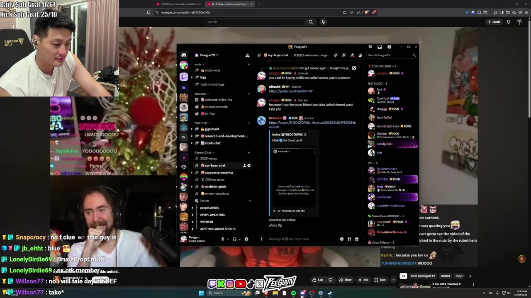This screenshot has height=298, width=531.
Task: Open the Twitch server icon in Discord sidebar
Action: (184, 77)
